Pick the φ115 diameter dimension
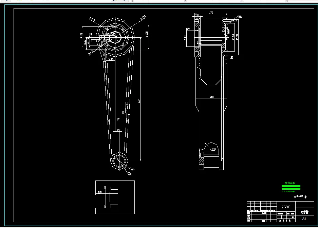The image size is (318, 228). tap(81, 36)
